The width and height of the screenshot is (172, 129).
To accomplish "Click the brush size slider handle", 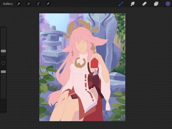I will pyautogui.click(x=3, y=51).
